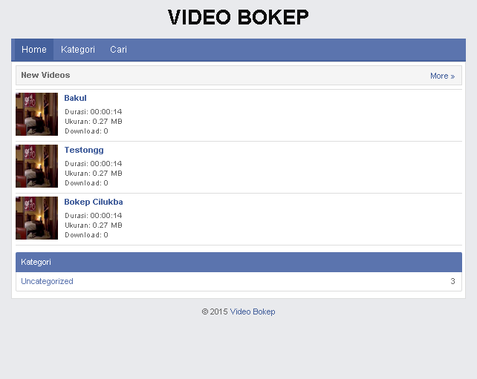477x379 pixels.
Task: Click Download count under Bokep Cilukba
Action: (86, 235)
